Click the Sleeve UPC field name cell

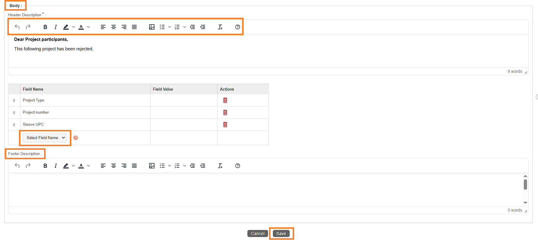[x=85, y=125]
